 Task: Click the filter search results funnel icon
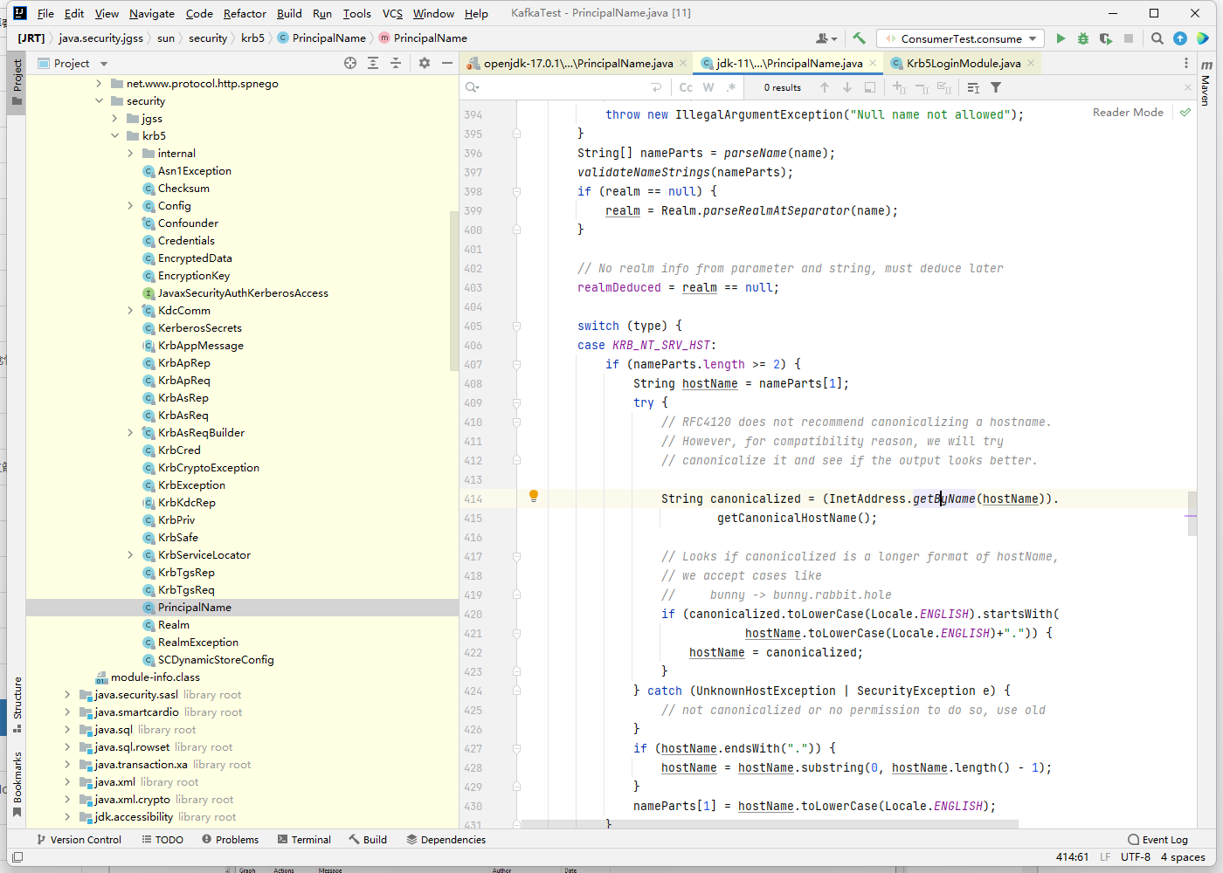(x=996, y=87)
